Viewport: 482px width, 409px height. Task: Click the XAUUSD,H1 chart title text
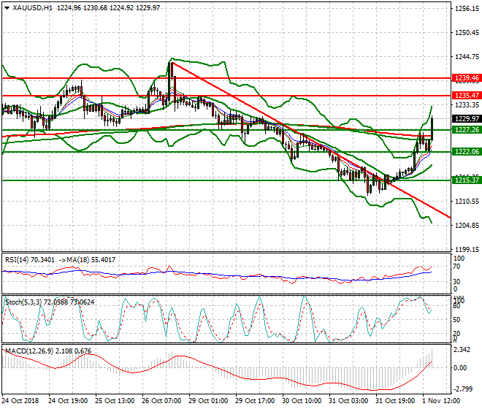click(x=33, y=8)
